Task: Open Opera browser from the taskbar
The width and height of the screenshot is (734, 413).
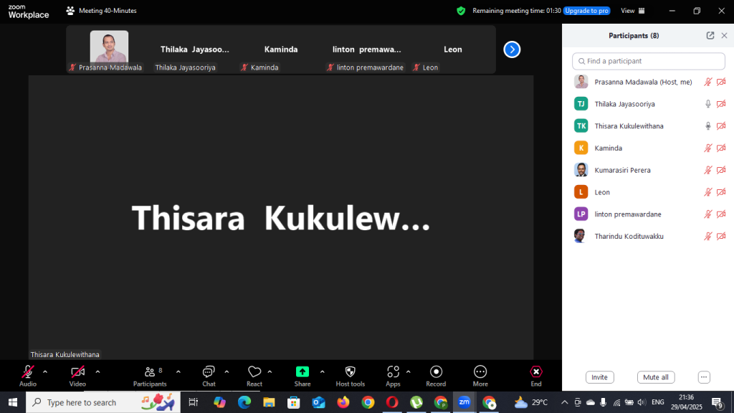Action: click(x=392, y=402)
